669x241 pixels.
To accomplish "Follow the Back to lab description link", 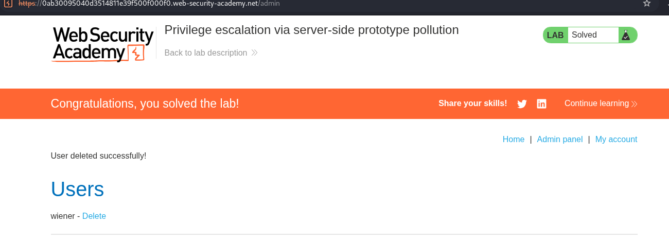I will [x=206, y=53].
